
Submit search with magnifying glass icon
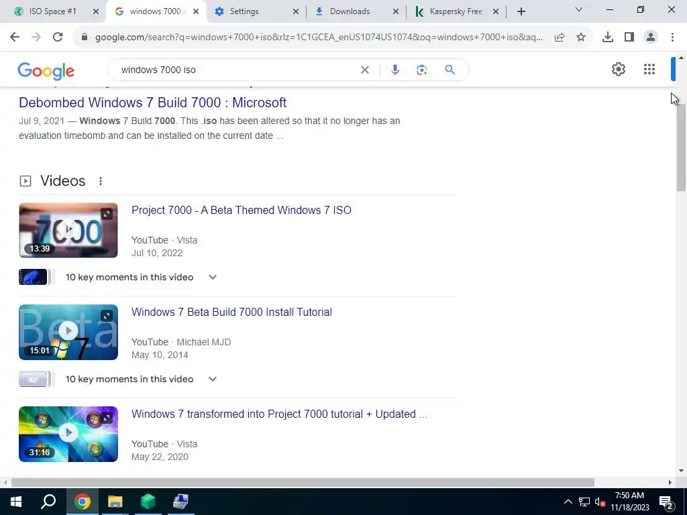(450, 70)
